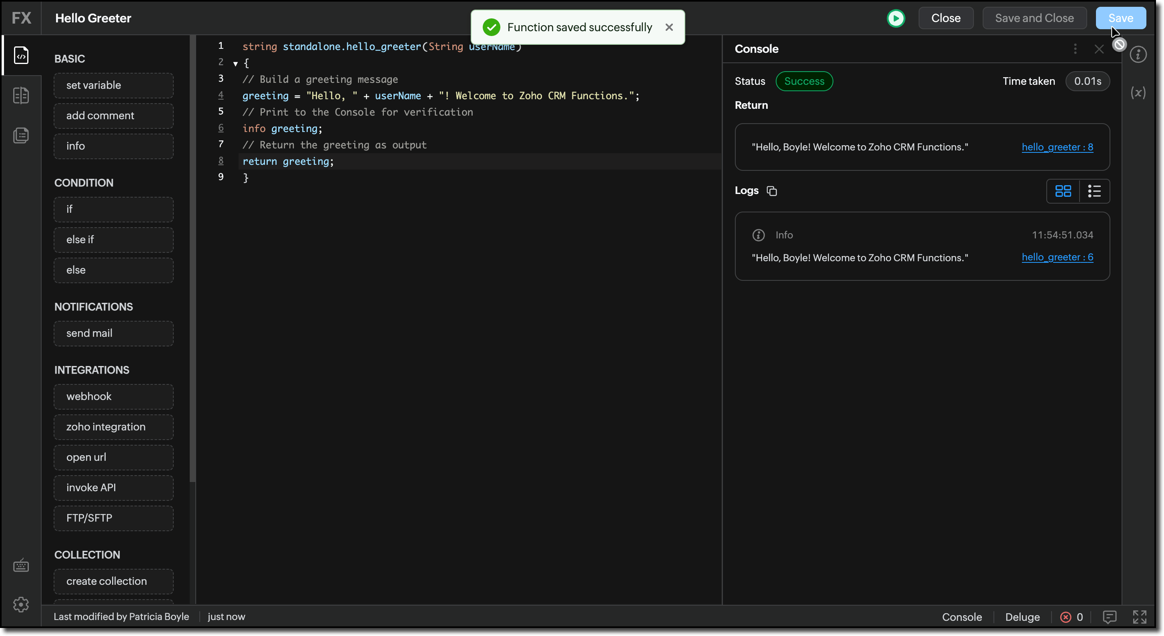The height and width of the screenshot is (636, 1164).
Task: Click the FX logo icon
Action: [x=21, y=18]
